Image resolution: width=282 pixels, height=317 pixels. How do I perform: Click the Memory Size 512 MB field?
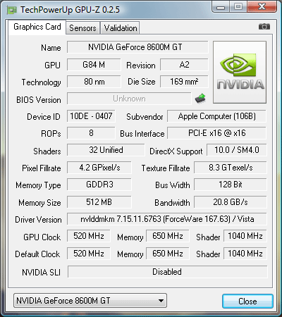[x=99, y=202]
